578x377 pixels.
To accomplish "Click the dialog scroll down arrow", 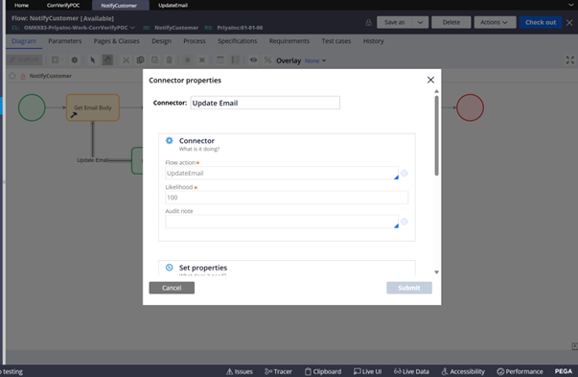I will pos(436,272).
